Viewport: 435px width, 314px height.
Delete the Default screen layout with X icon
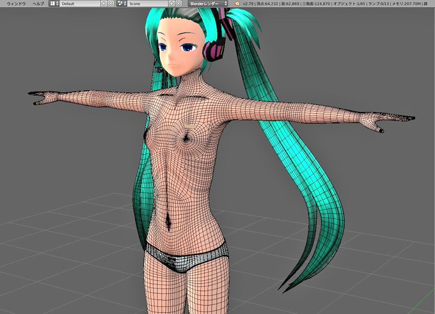click(x=111, y=4)
